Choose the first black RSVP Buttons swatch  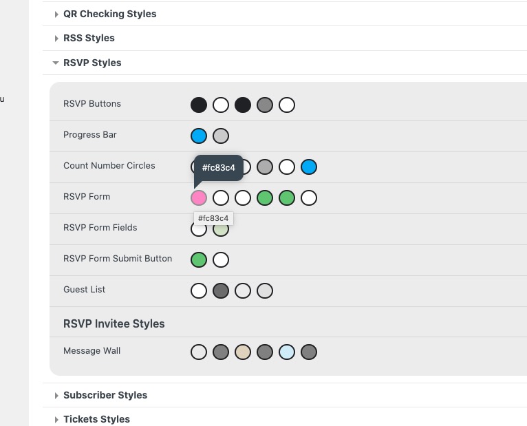coord(199,105)
